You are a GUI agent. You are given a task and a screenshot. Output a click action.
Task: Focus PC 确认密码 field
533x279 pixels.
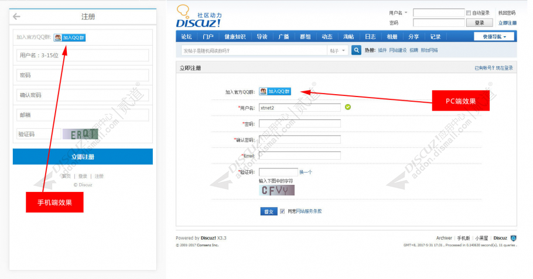click(300, 139)
